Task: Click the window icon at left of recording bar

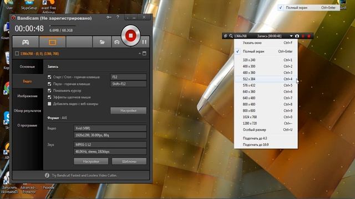Action: click(x=225, y=36)
